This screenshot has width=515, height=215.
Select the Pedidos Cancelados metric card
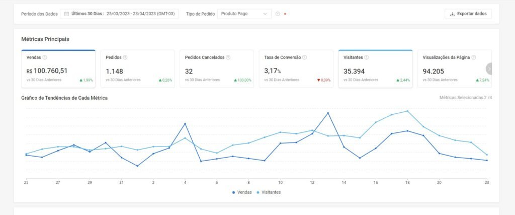[217, 69]
